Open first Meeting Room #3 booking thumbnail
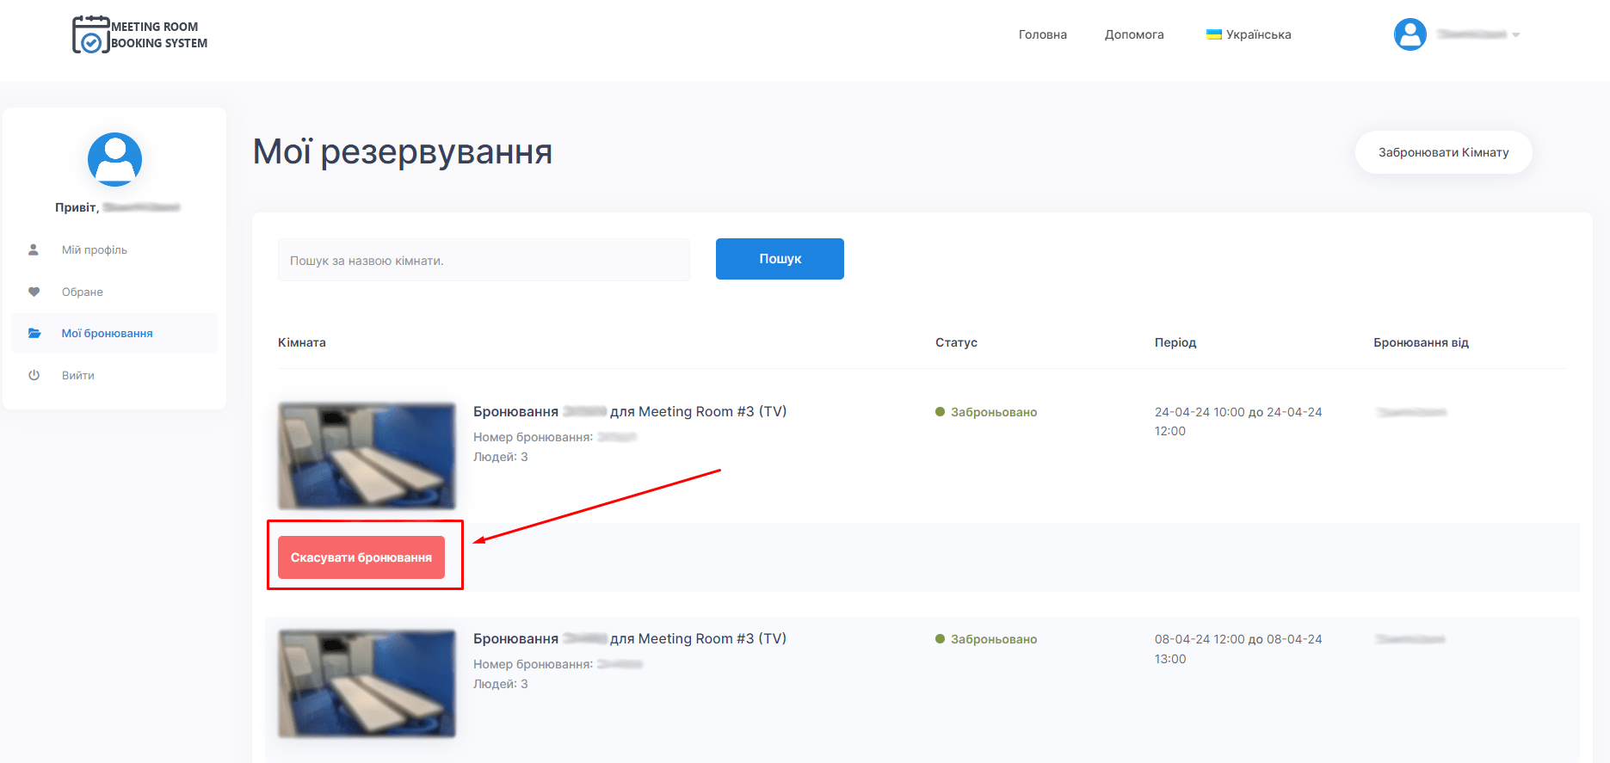 [x=367, y=456]
